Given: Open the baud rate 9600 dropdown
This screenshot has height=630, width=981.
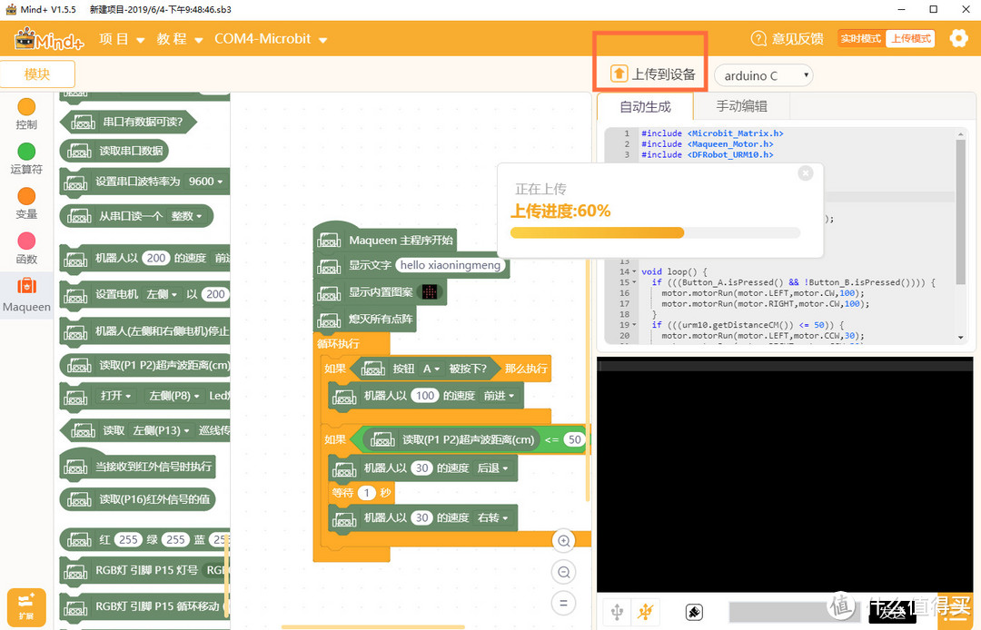Looking at the screenshot, I should click(x=206, y=182).
